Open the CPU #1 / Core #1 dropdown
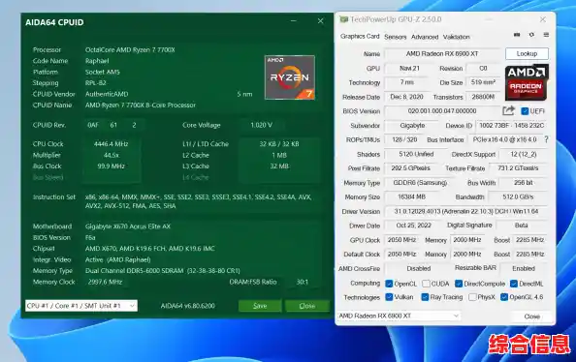This screenshot has width=576, height=362. point(81,306)
